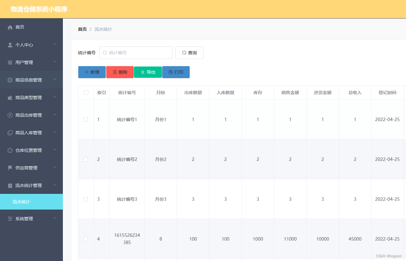Check the box for row 1615526234385
406x261 pixels.
tap(86, 239)
